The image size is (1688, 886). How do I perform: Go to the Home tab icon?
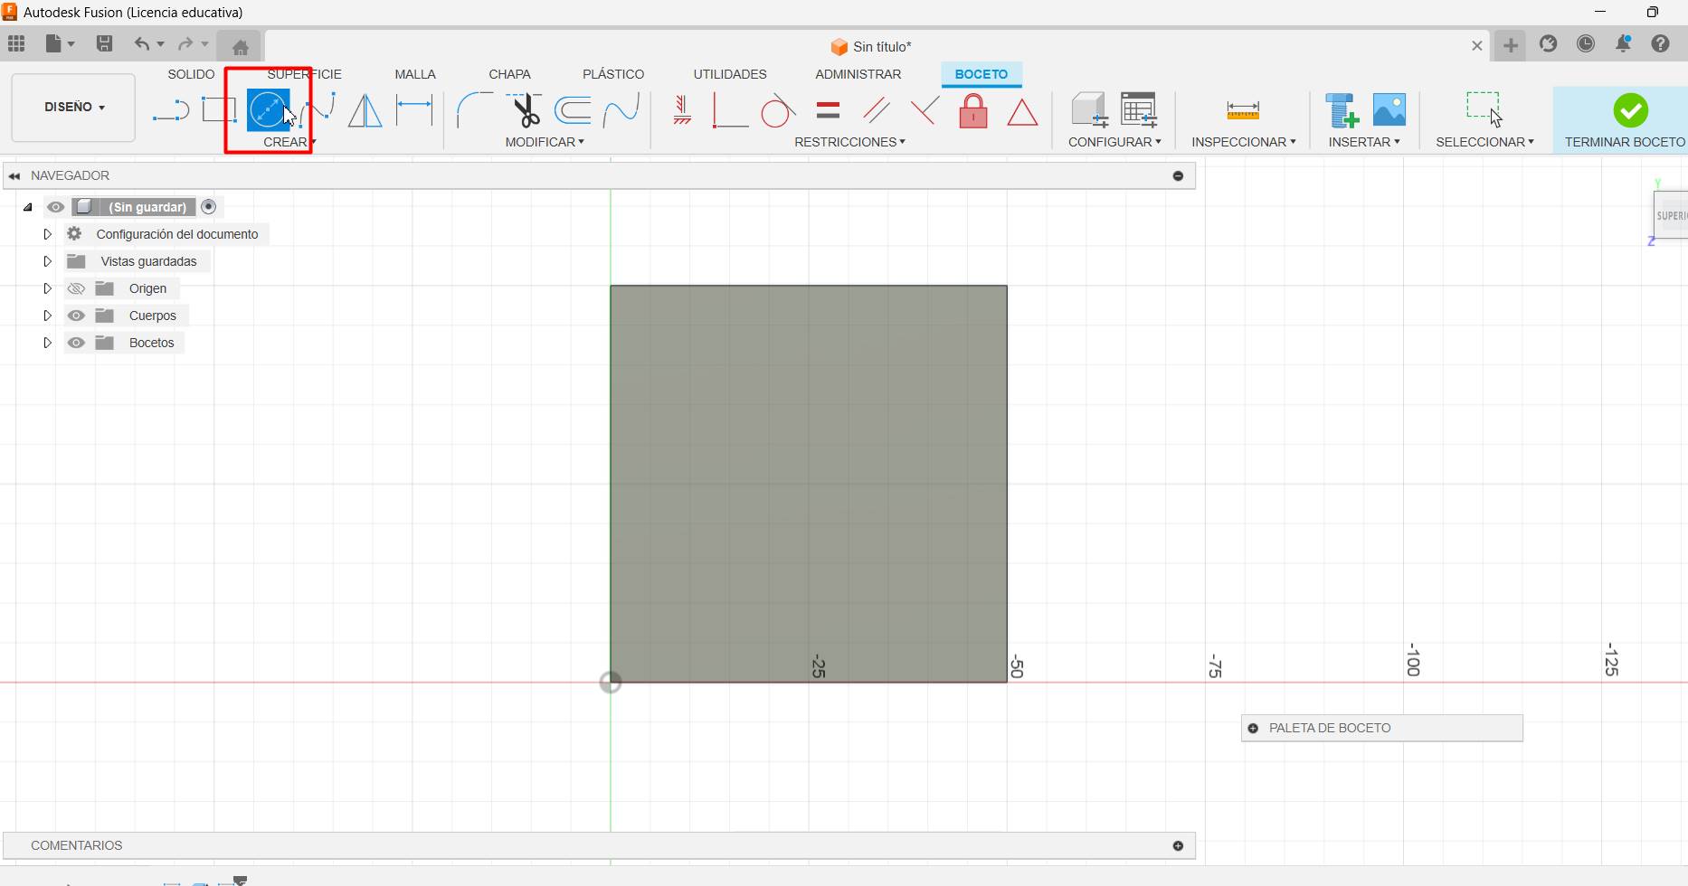point(241,47)
